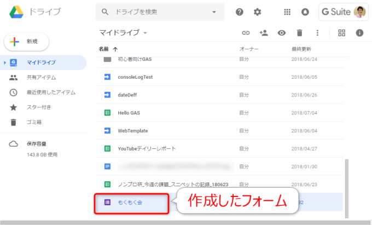Open 最近使用したアイテム in the sidebar
The width and height of the screenshot is (372, 225).
click(x=51, y=93)
